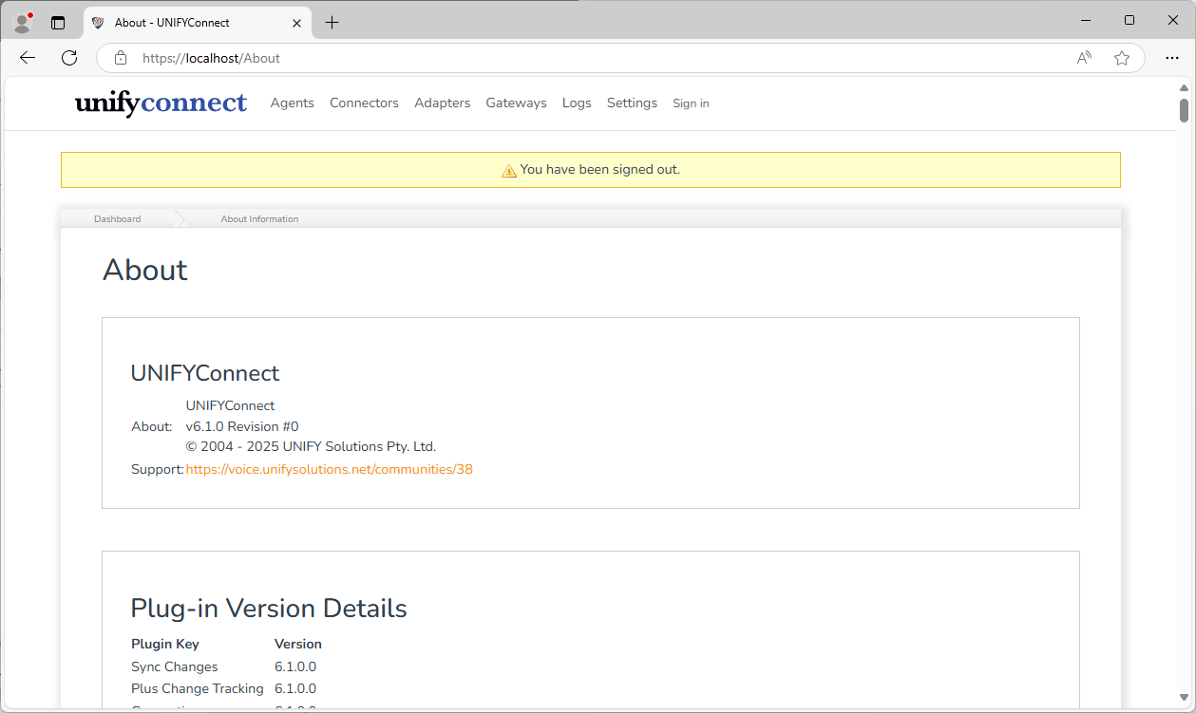Screen dimensions: 1196x713
Task: Click the Sign in link
Action: coord(691,103)
